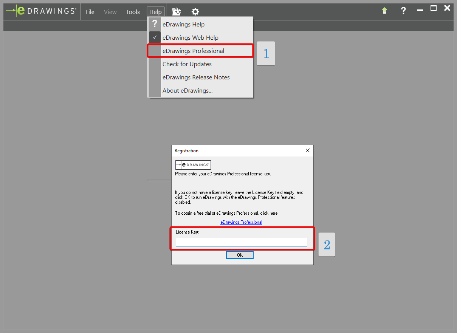The height and width of the screenshot is (333, 457).
Task: Choose eDrawings Professional from Help menu
Action: pos(200,51)
